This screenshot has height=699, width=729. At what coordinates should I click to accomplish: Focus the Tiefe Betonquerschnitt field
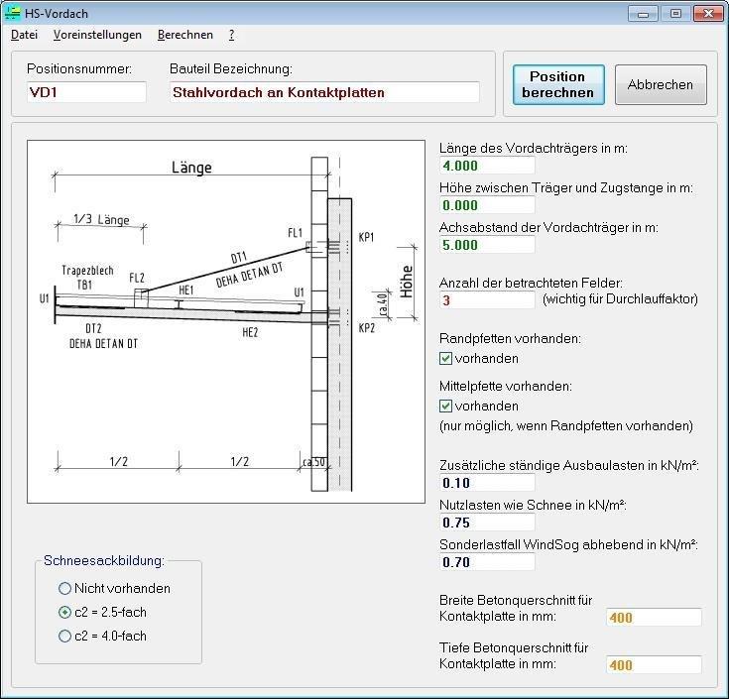(654, 665)
